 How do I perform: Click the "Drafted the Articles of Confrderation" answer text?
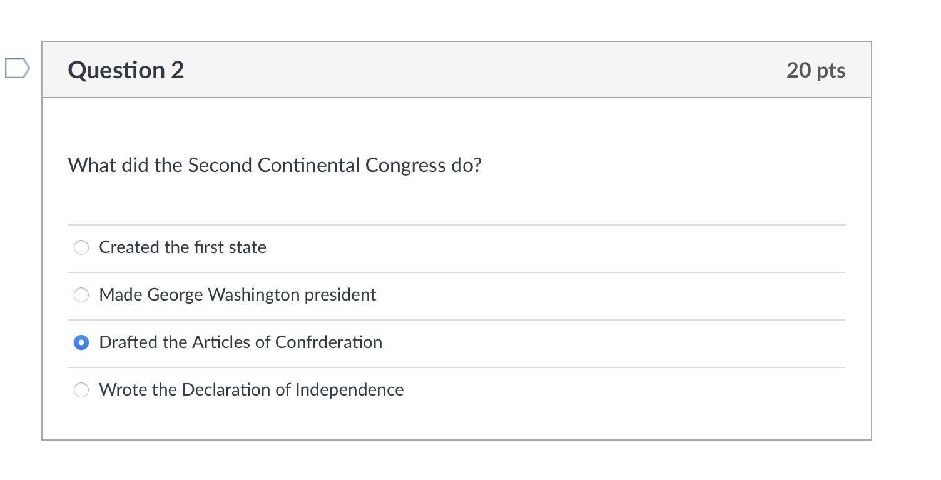tap(240, 342)
